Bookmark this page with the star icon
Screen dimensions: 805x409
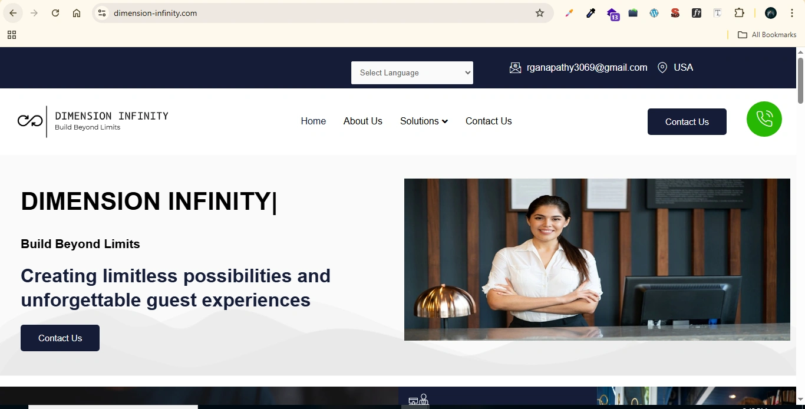coord(539,13)
